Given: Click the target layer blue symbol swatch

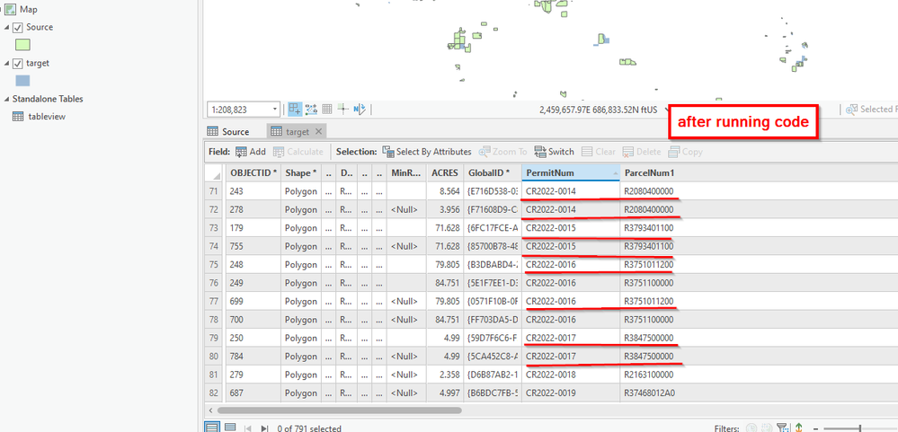Looking at the screenshot, I should [22, 81].
